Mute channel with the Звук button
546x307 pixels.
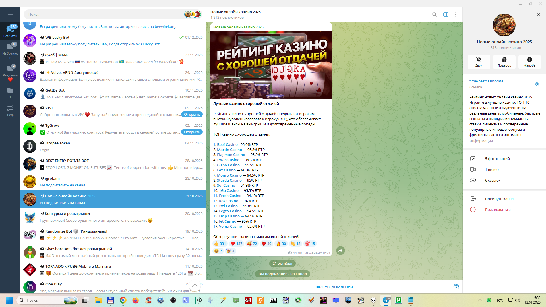pyautogui.click(x=479, y=62)
